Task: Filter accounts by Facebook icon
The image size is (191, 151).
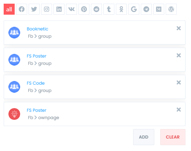Action: coord(22,9)
